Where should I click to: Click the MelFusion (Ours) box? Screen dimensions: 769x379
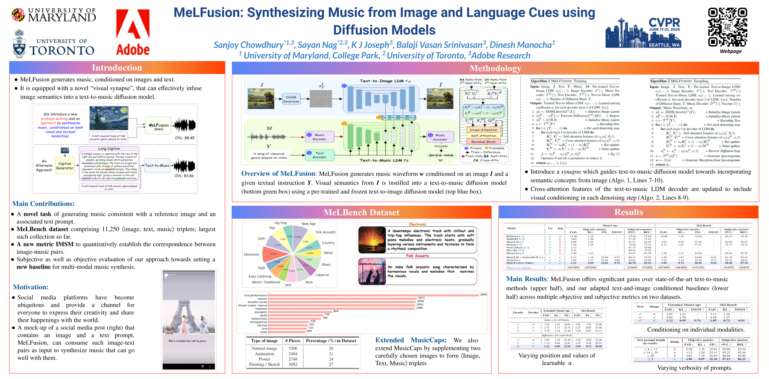(158, 126)
